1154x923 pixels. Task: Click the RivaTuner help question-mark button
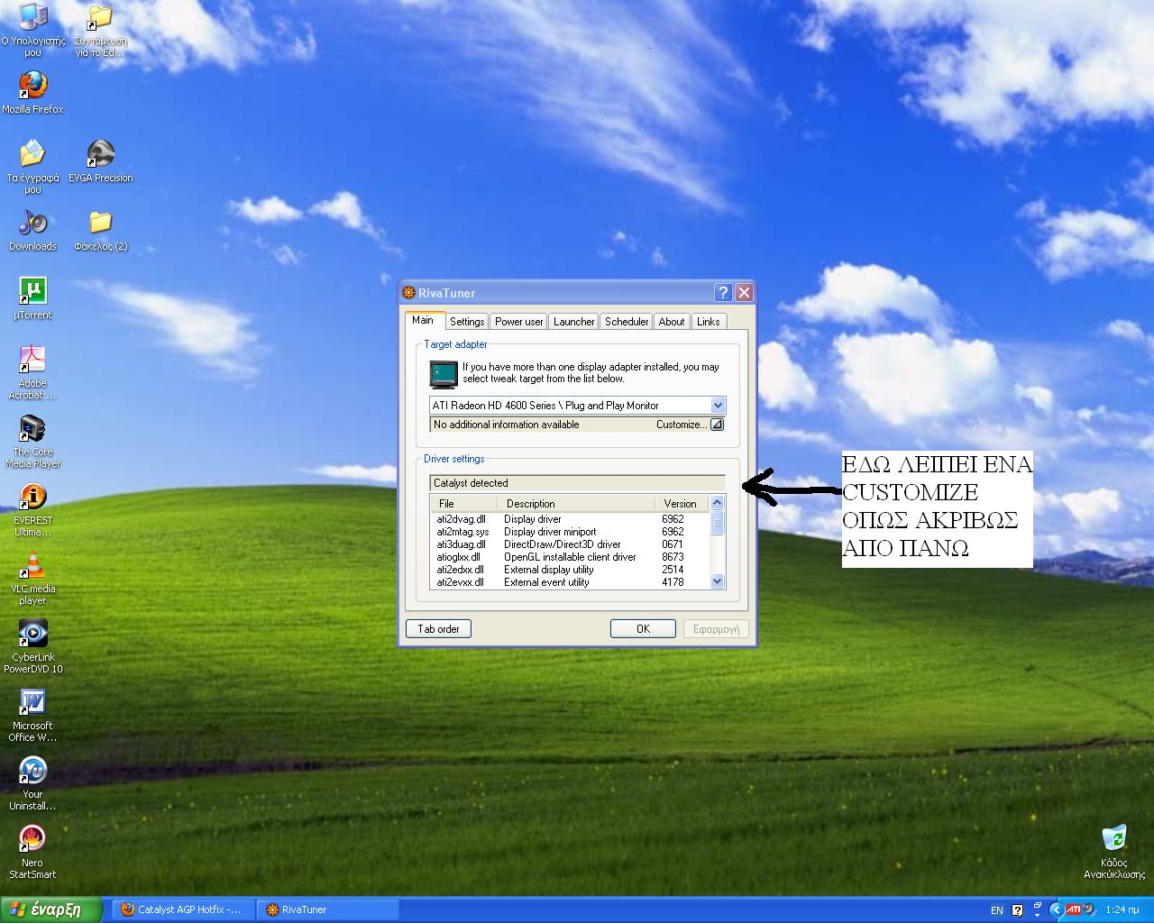pos(723,292)
